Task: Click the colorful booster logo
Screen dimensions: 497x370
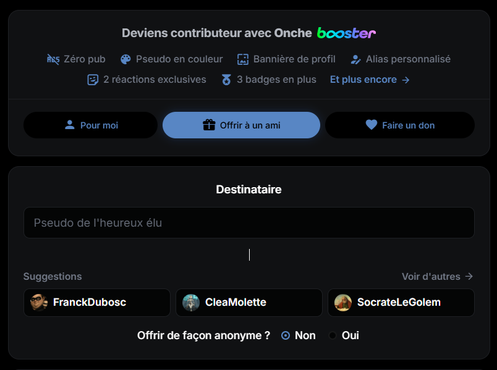Action: coord(346,33)
